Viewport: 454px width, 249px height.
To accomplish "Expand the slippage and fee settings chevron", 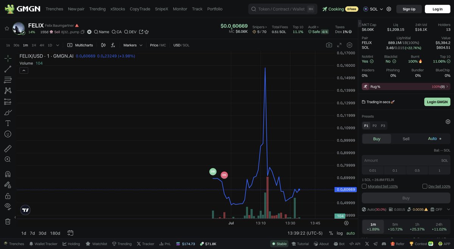I will [448, 209].
